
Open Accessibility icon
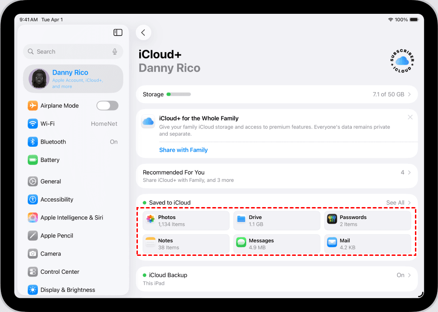(x=33, y=199)
